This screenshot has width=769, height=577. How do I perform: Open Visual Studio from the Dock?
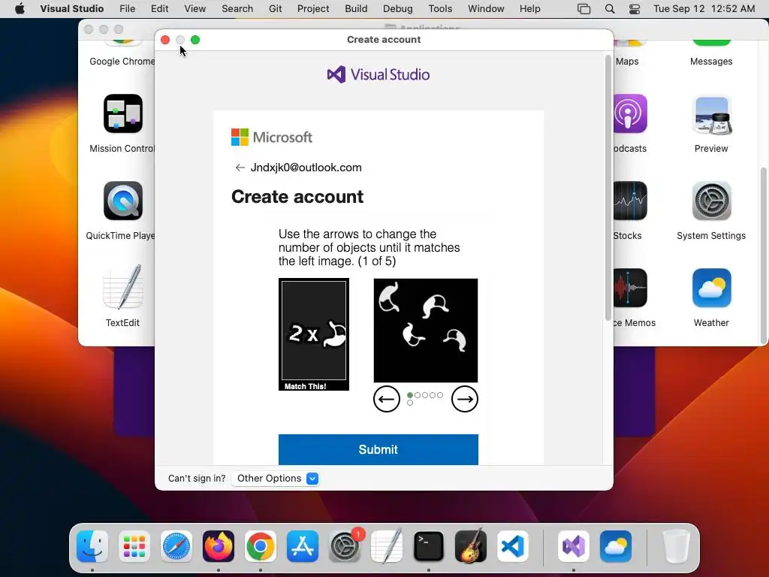(574, 546)
